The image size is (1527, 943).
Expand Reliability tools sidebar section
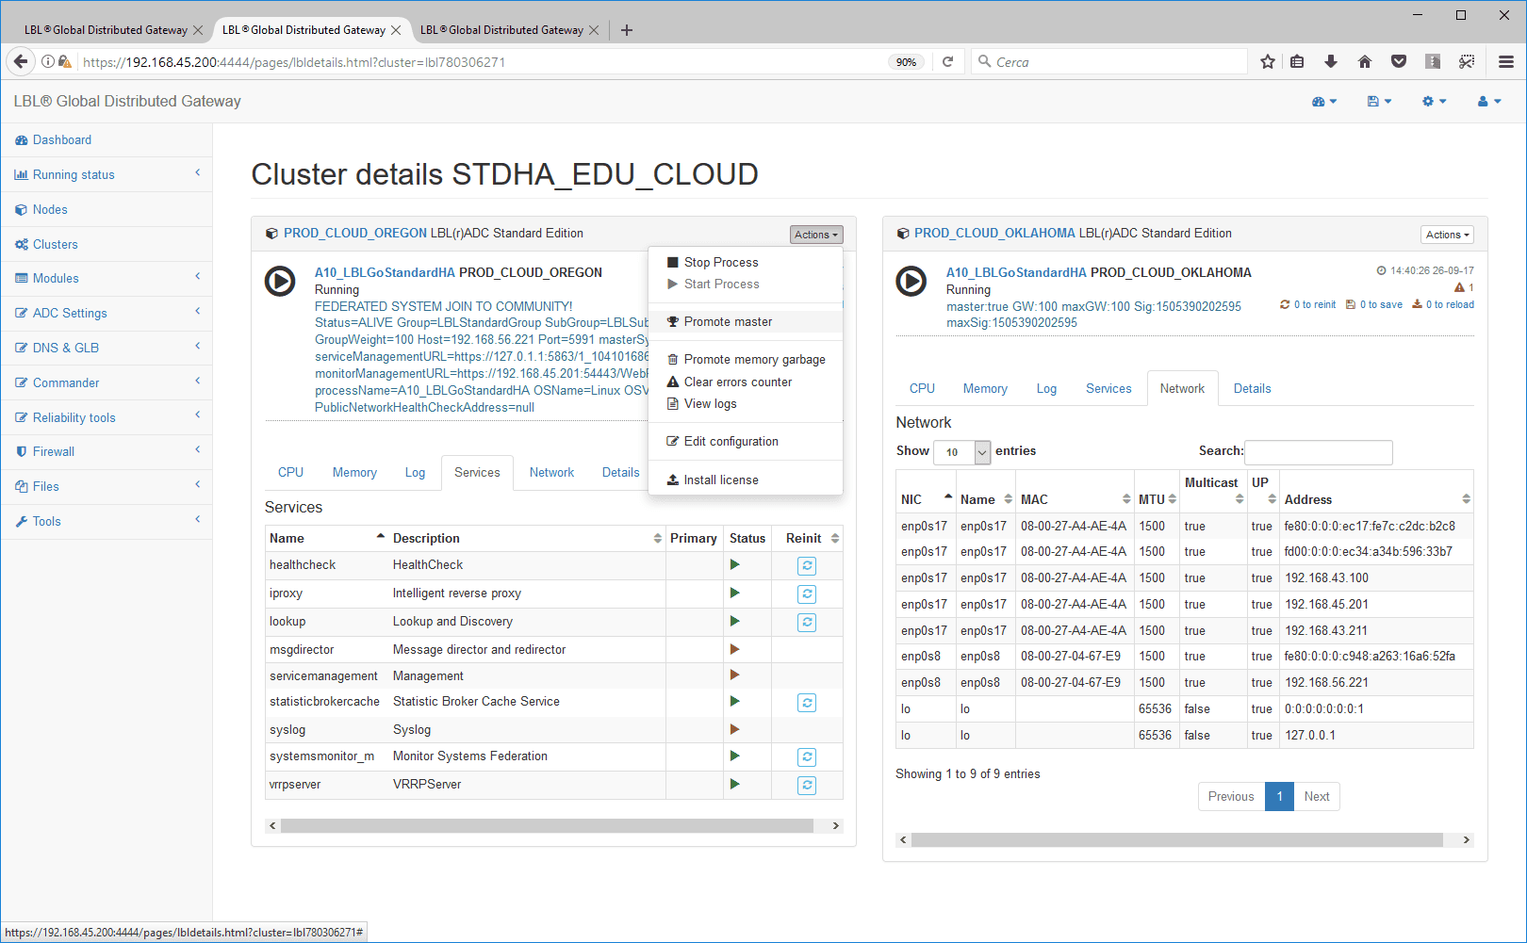click(106, 417)
